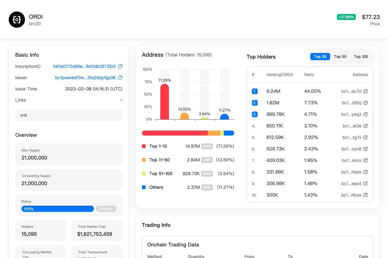Click the red 71.29% chart bar
This screenshot has width=387, height=258.
tap(164, 102)
